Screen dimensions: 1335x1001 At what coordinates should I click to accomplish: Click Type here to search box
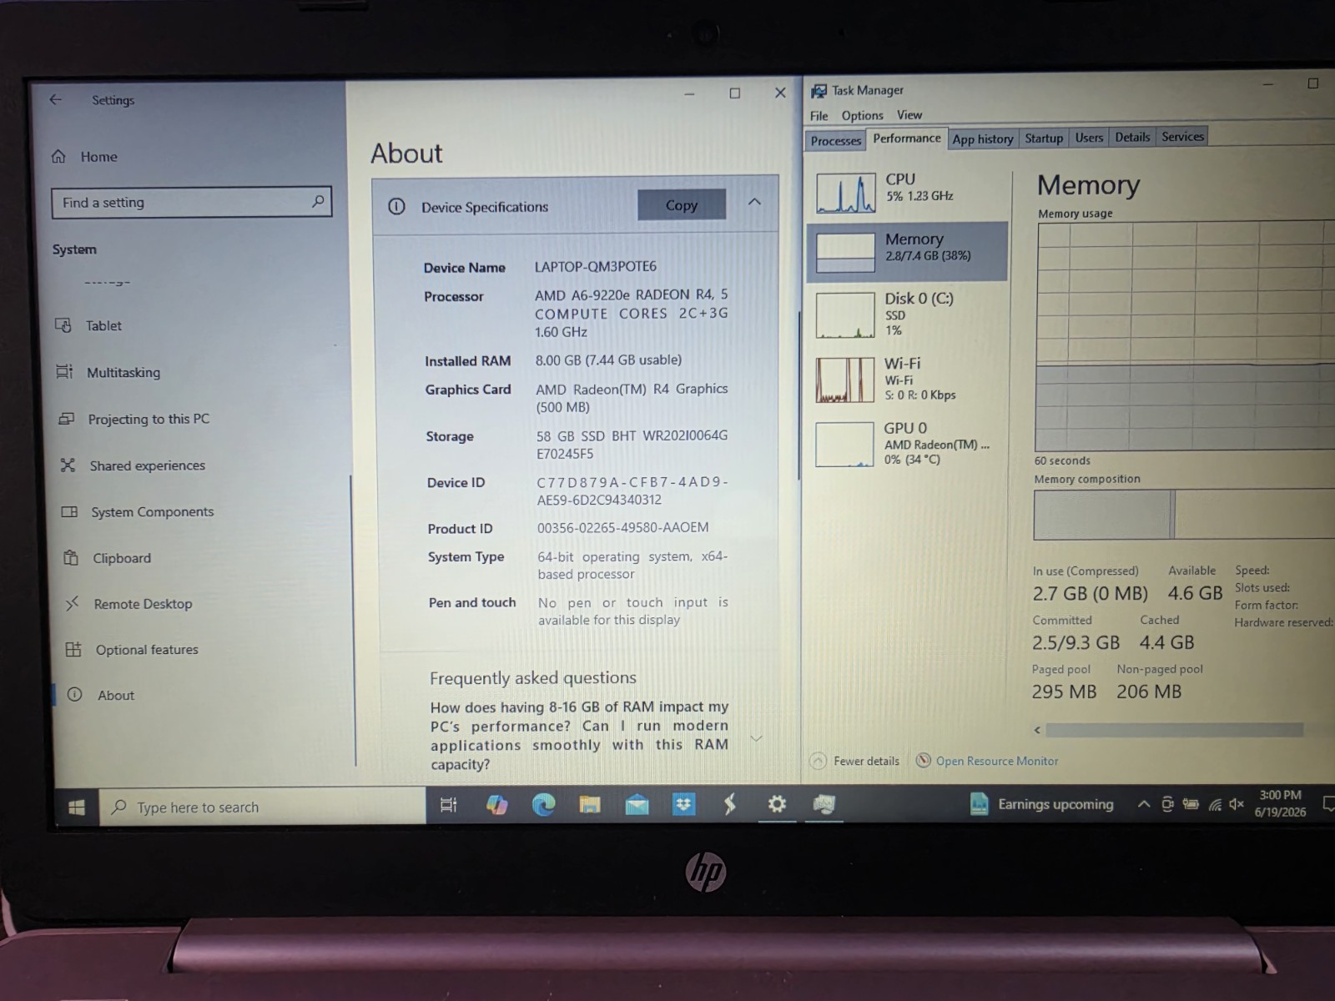coord(263,807)
